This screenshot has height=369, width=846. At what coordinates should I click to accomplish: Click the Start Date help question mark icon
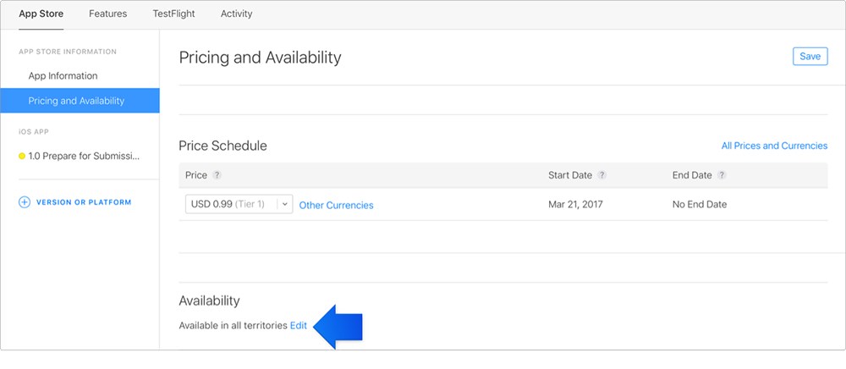click(x=602, y=175)
